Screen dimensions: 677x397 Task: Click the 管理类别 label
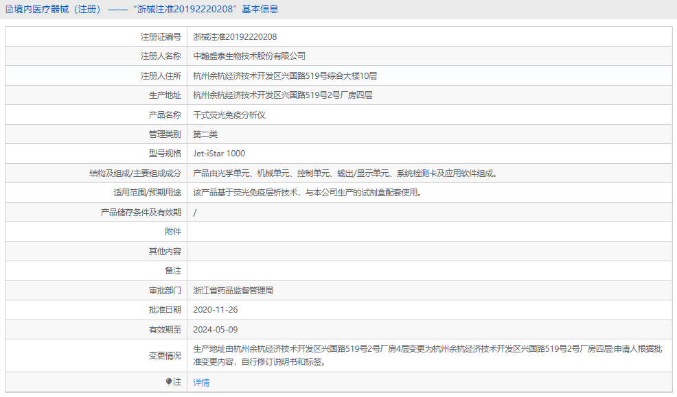point(165,134)
